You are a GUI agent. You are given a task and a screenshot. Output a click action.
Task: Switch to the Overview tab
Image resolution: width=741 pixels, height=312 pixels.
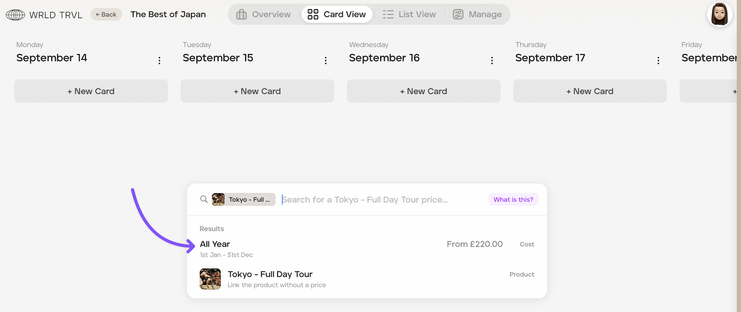click(264, 14)
